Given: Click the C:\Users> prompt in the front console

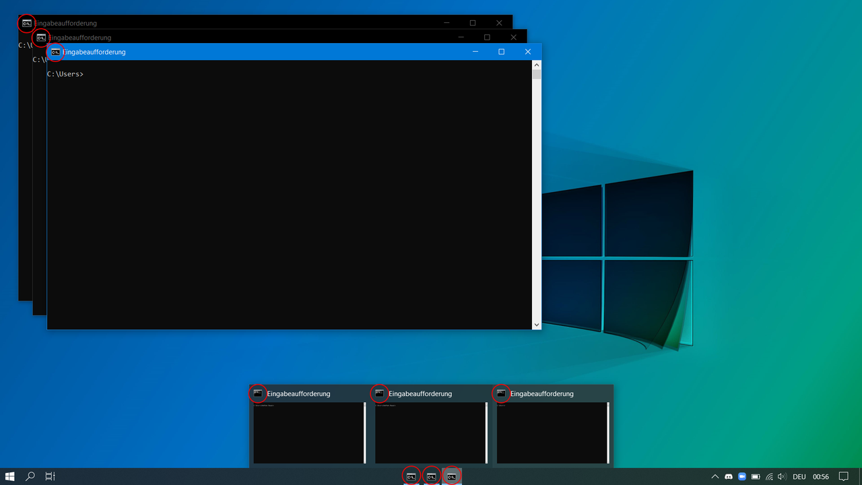Looking at the screenshot, I should click(65, 74).
